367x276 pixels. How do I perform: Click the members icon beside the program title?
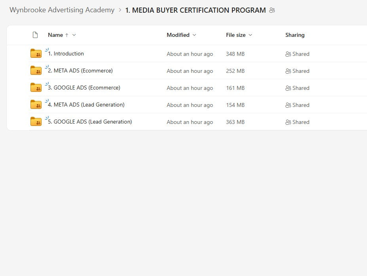[x=272, y=10]
